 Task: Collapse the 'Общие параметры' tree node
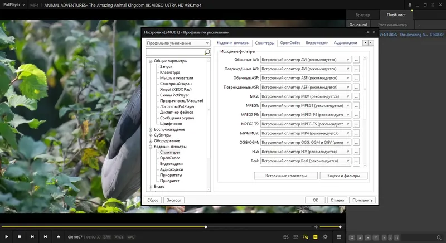point(151,61)
